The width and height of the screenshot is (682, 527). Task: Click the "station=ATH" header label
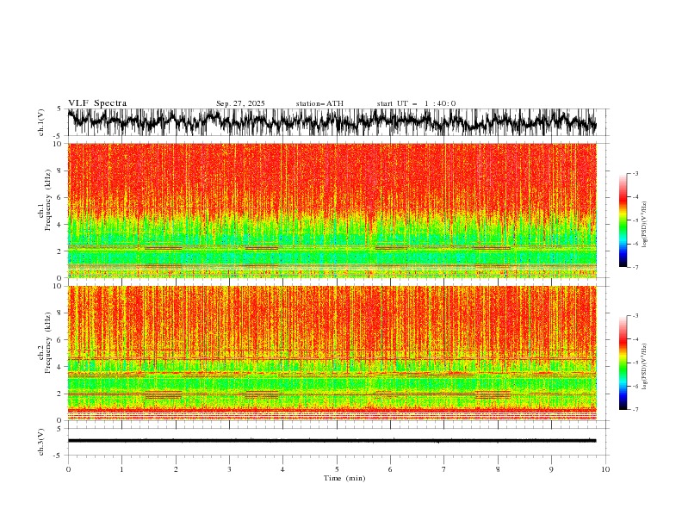[319, 103]
